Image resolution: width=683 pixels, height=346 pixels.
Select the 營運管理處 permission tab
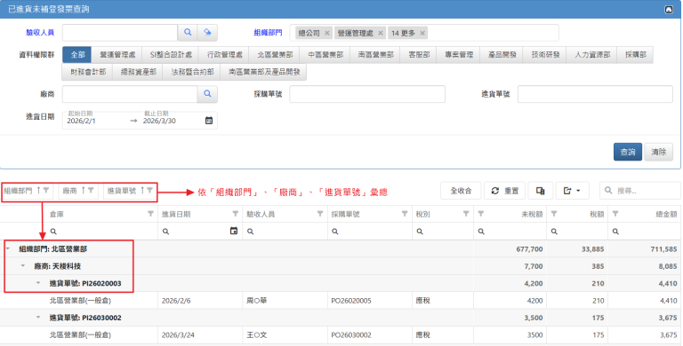[117, 55]
